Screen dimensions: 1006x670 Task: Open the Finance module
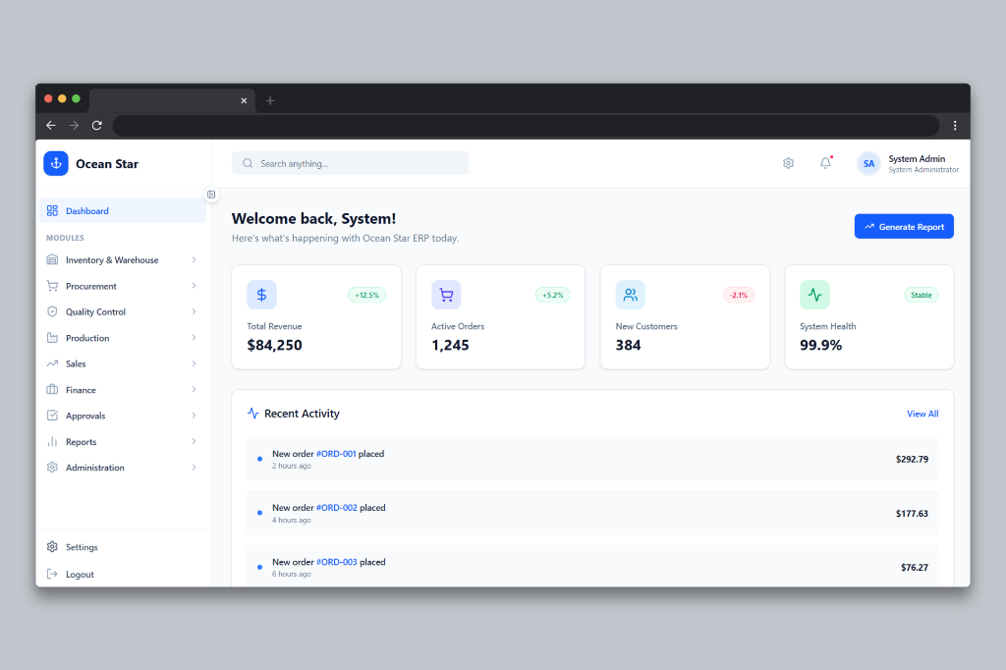123,390
